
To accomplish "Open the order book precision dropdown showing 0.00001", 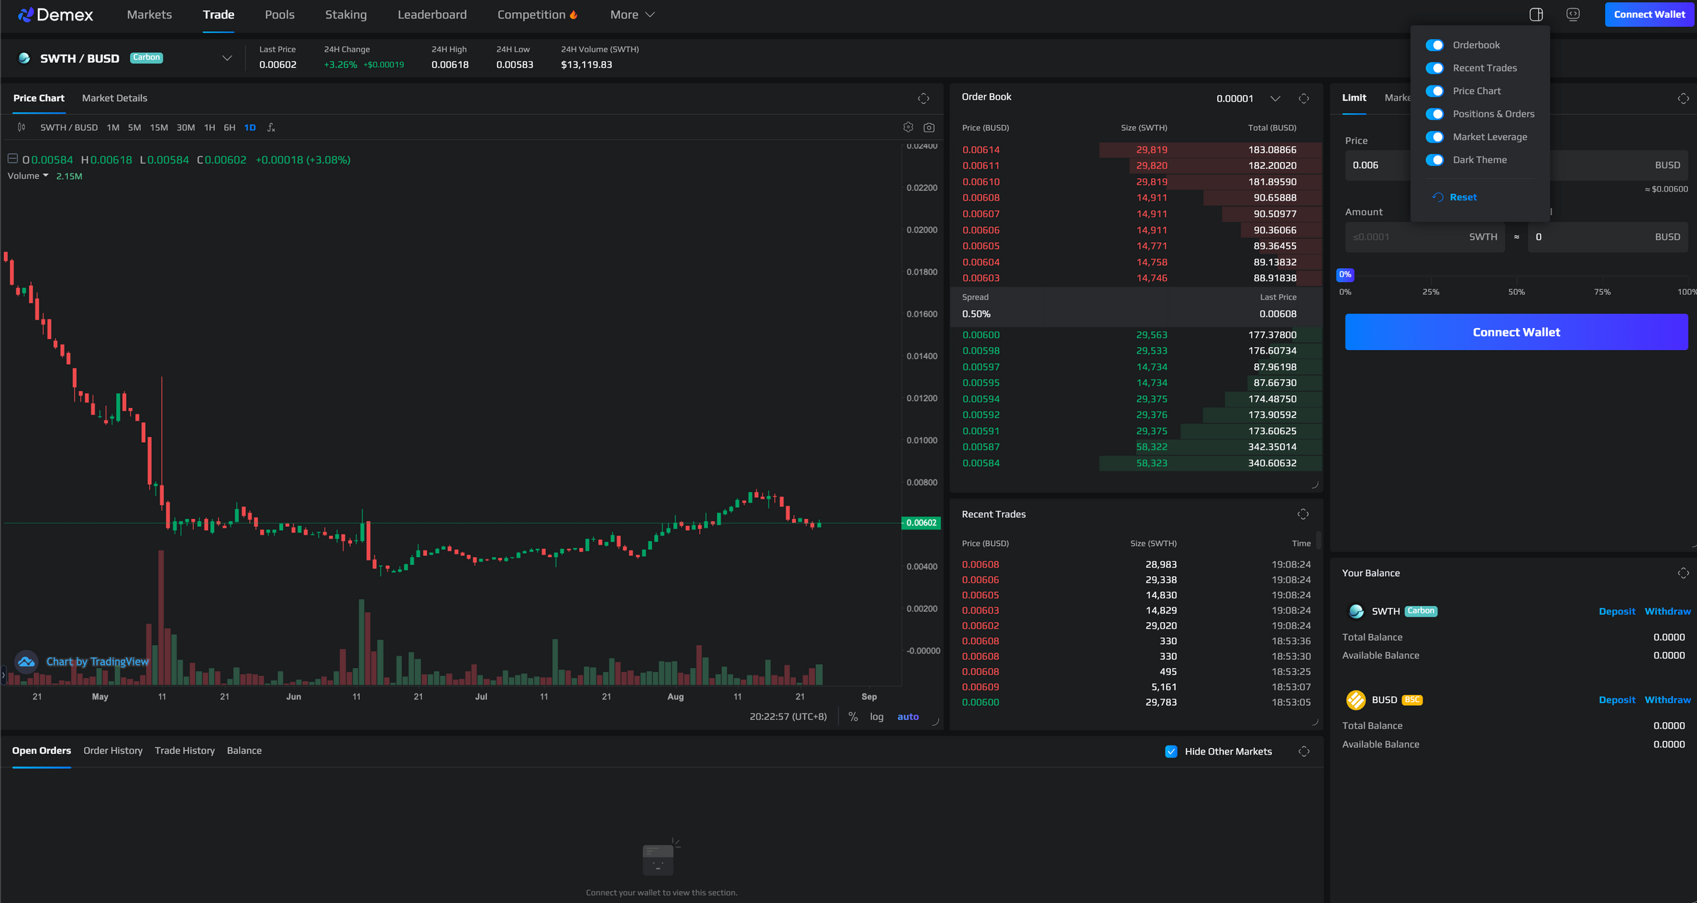I will pos(1276,98).
